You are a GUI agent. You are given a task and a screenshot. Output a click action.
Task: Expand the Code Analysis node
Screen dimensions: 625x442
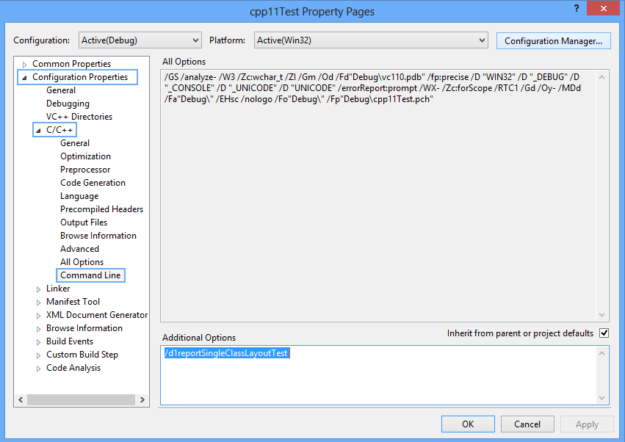pos(38,369)
